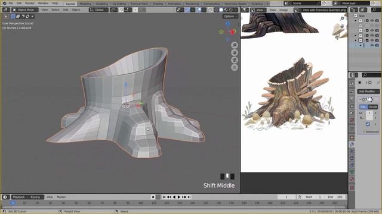Open the image editor Image menu
The height and width of the screenshot is (214, 382).
coord(284,10)
